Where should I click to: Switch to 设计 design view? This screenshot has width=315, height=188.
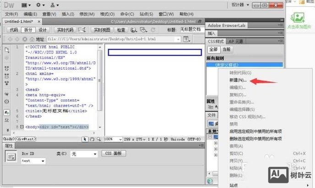[43, 30]
